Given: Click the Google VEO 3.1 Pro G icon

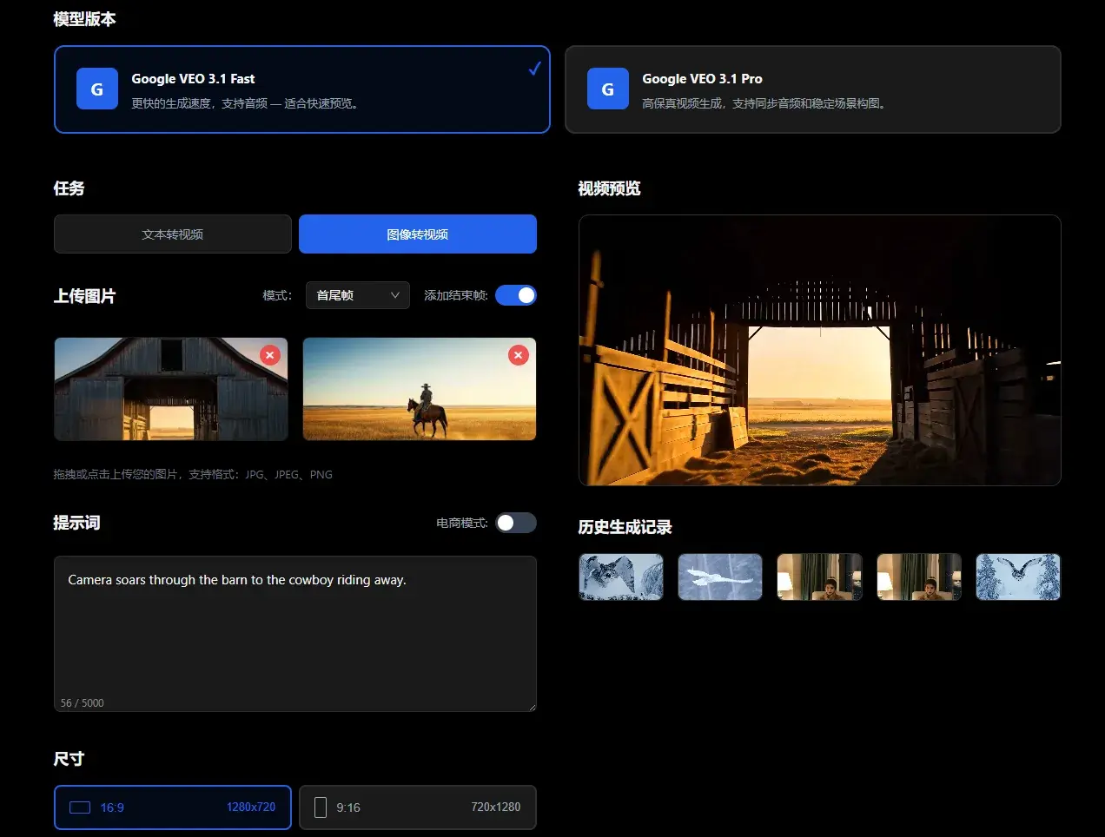Looking at the screenshot, I should pos(608,89).
